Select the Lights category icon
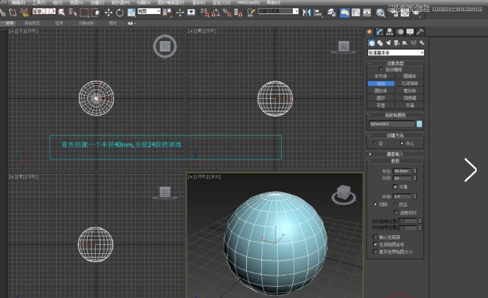 (388, 43)
